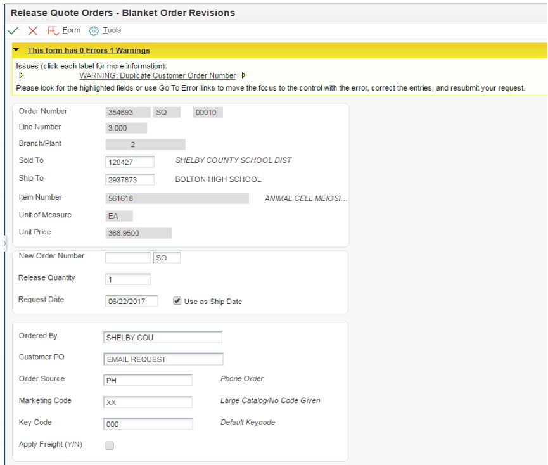
Task: Click the previous-issue arrow beside the warning
Action: coord(21,75)
